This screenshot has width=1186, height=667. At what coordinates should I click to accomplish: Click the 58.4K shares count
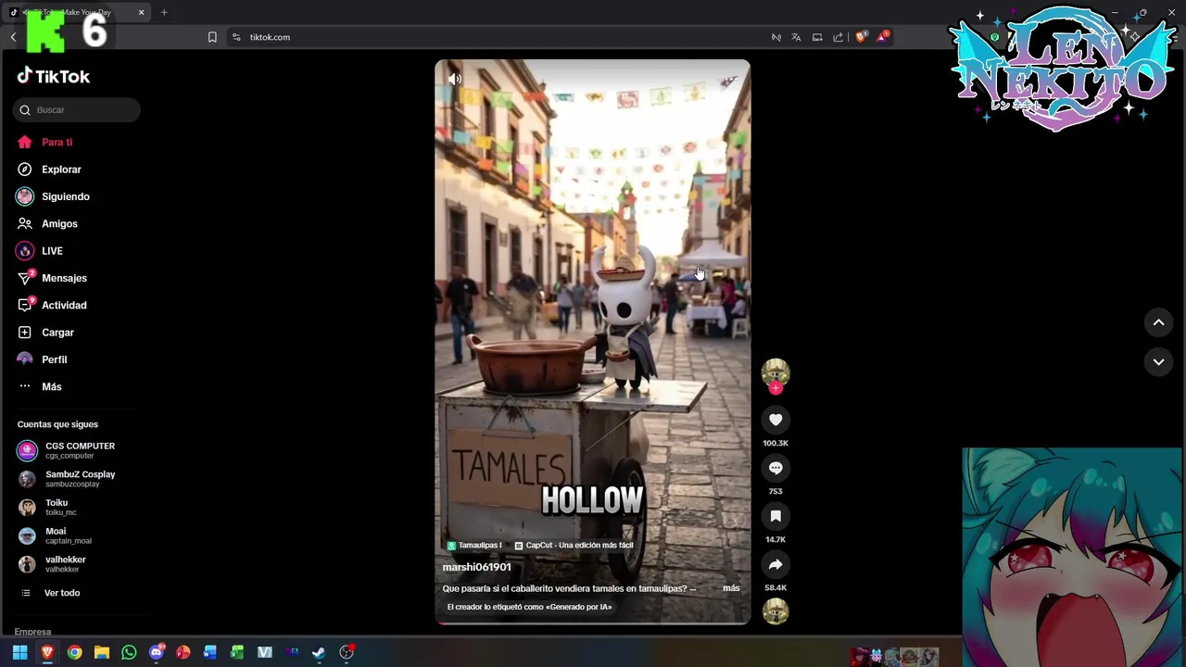pos(776,588)
